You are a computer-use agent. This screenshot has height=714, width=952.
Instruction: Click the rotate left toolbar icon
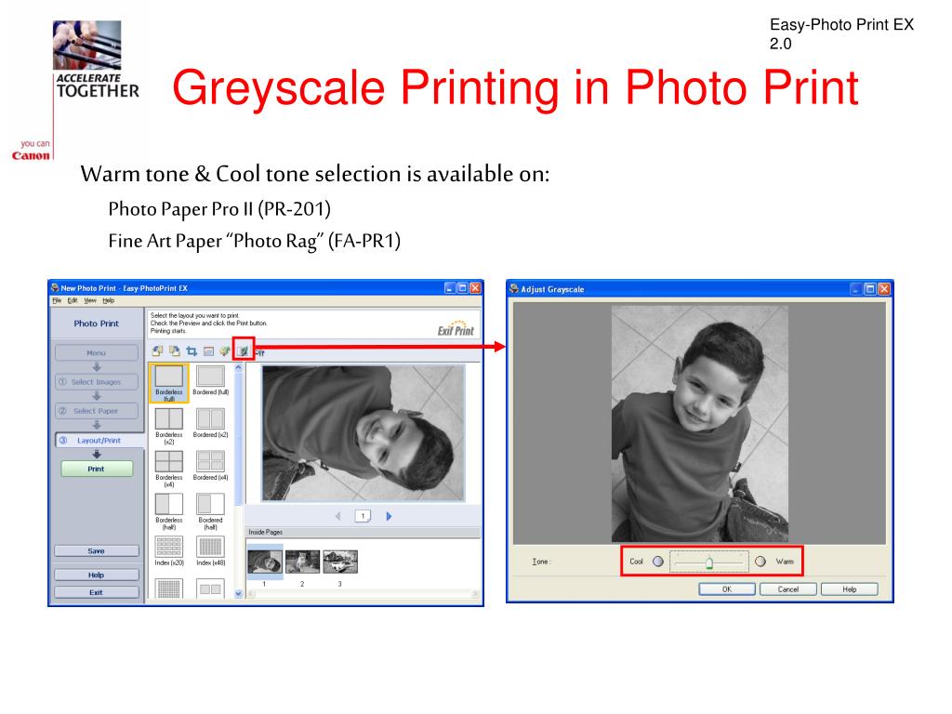tap(157, 350)
